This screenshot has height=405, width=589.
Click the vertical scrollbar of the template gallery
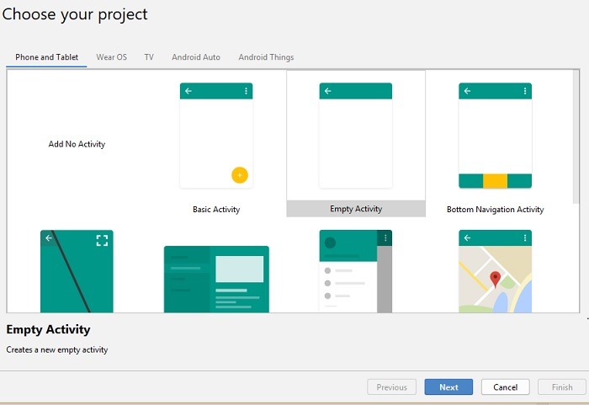point(576,137)
